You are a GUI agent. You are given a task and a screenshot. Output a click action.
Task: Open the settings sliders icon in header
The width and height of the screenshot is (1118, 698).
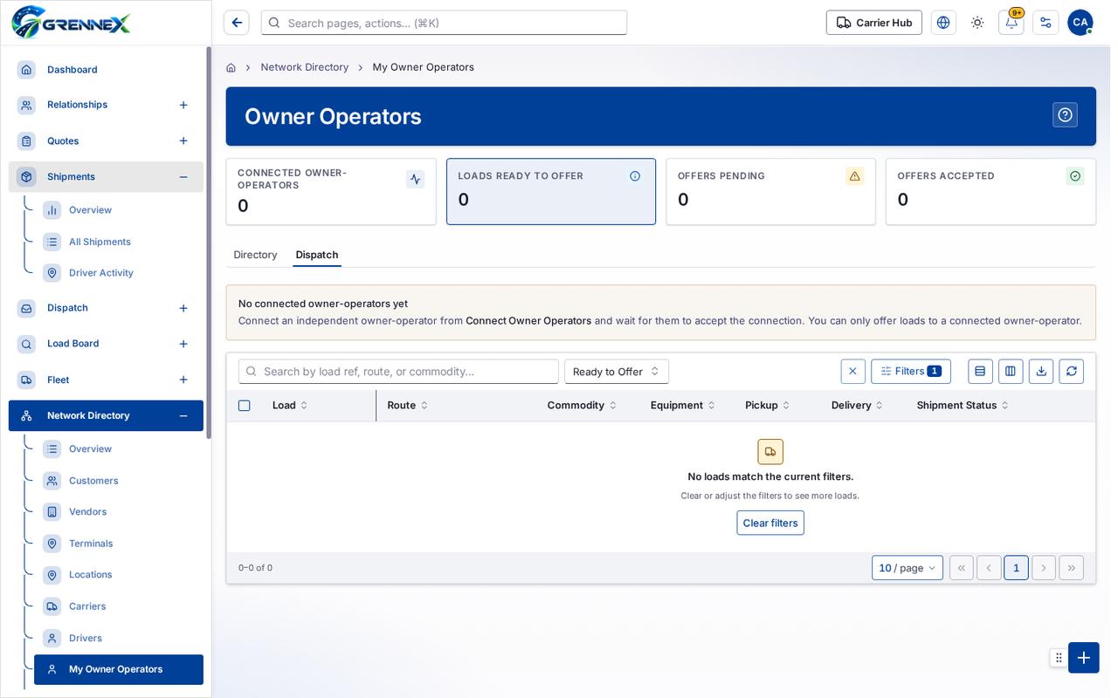click(x=1046, y=23)
